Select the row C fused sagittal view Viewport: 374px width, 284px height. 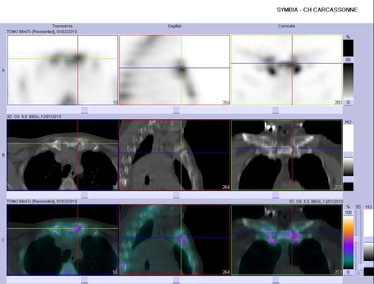(175, 240)
